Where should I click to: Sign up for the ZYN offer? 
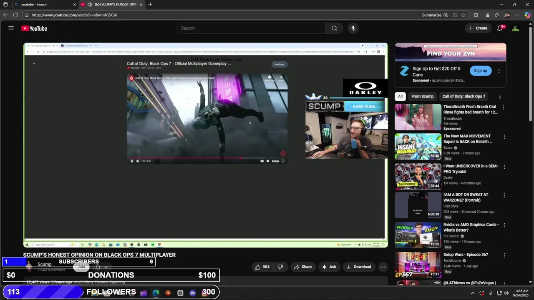[x=480, y=70]
